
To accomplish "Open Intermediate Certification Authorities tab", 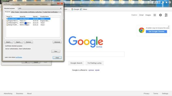I will pos(31,12).
